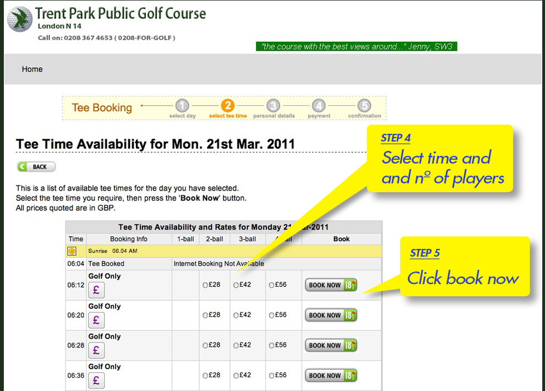Click the 06:12 time cell
Screen dimensions: 545x391
76,285
